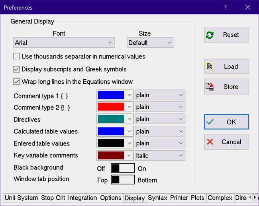Click the red X Cancel icon
The height and width of the screenshot is (206, 259).
[x=210, y=142]
